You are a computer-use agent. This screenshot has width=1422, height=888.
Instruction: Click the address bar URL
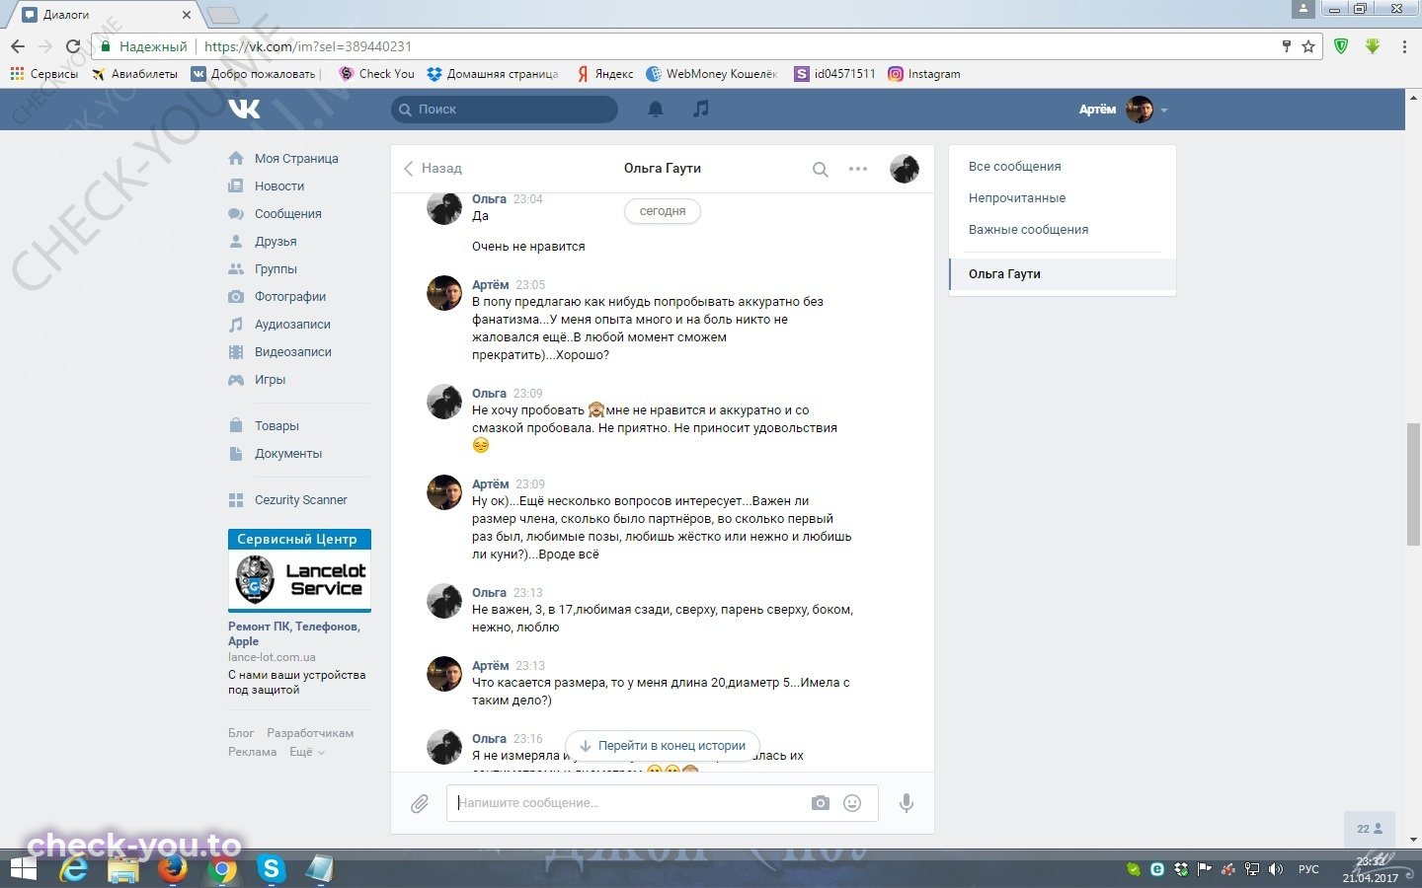coord(308,46)
